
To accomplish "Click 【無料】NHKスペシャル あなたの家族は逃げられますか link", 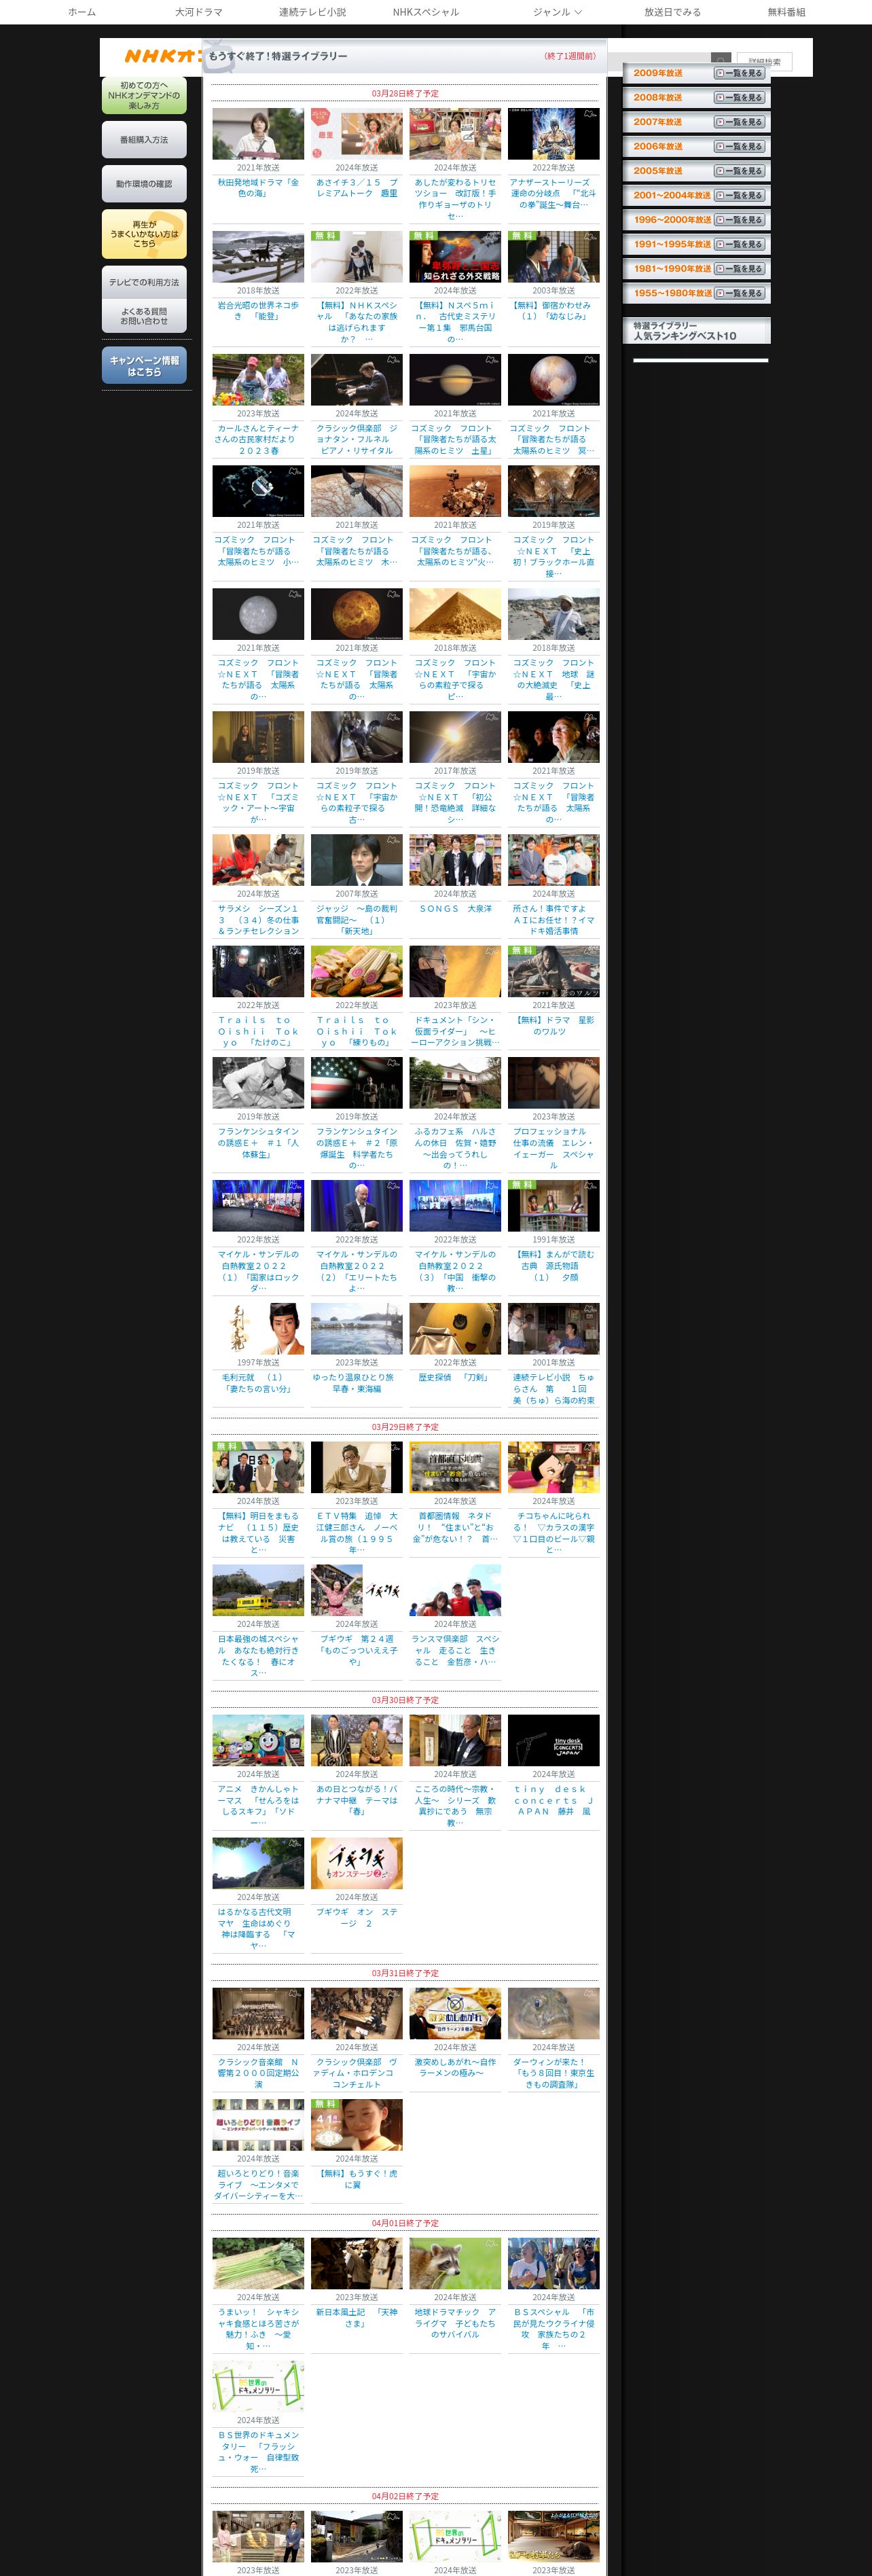I will 357,322.
